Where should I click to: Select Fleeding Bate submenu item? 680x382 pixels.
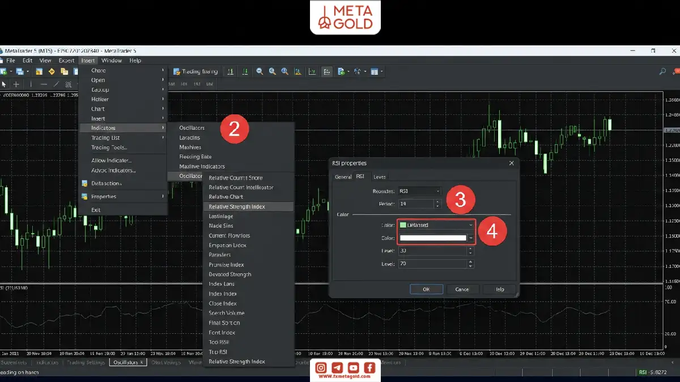[x=195, y=157]
